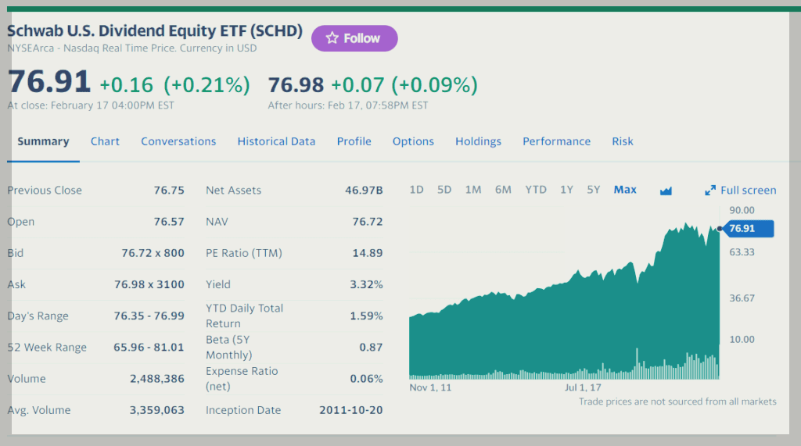Click the Volume value 2,488,386
The width and height of the screenshot is (801, 446).
click(156, 379)
